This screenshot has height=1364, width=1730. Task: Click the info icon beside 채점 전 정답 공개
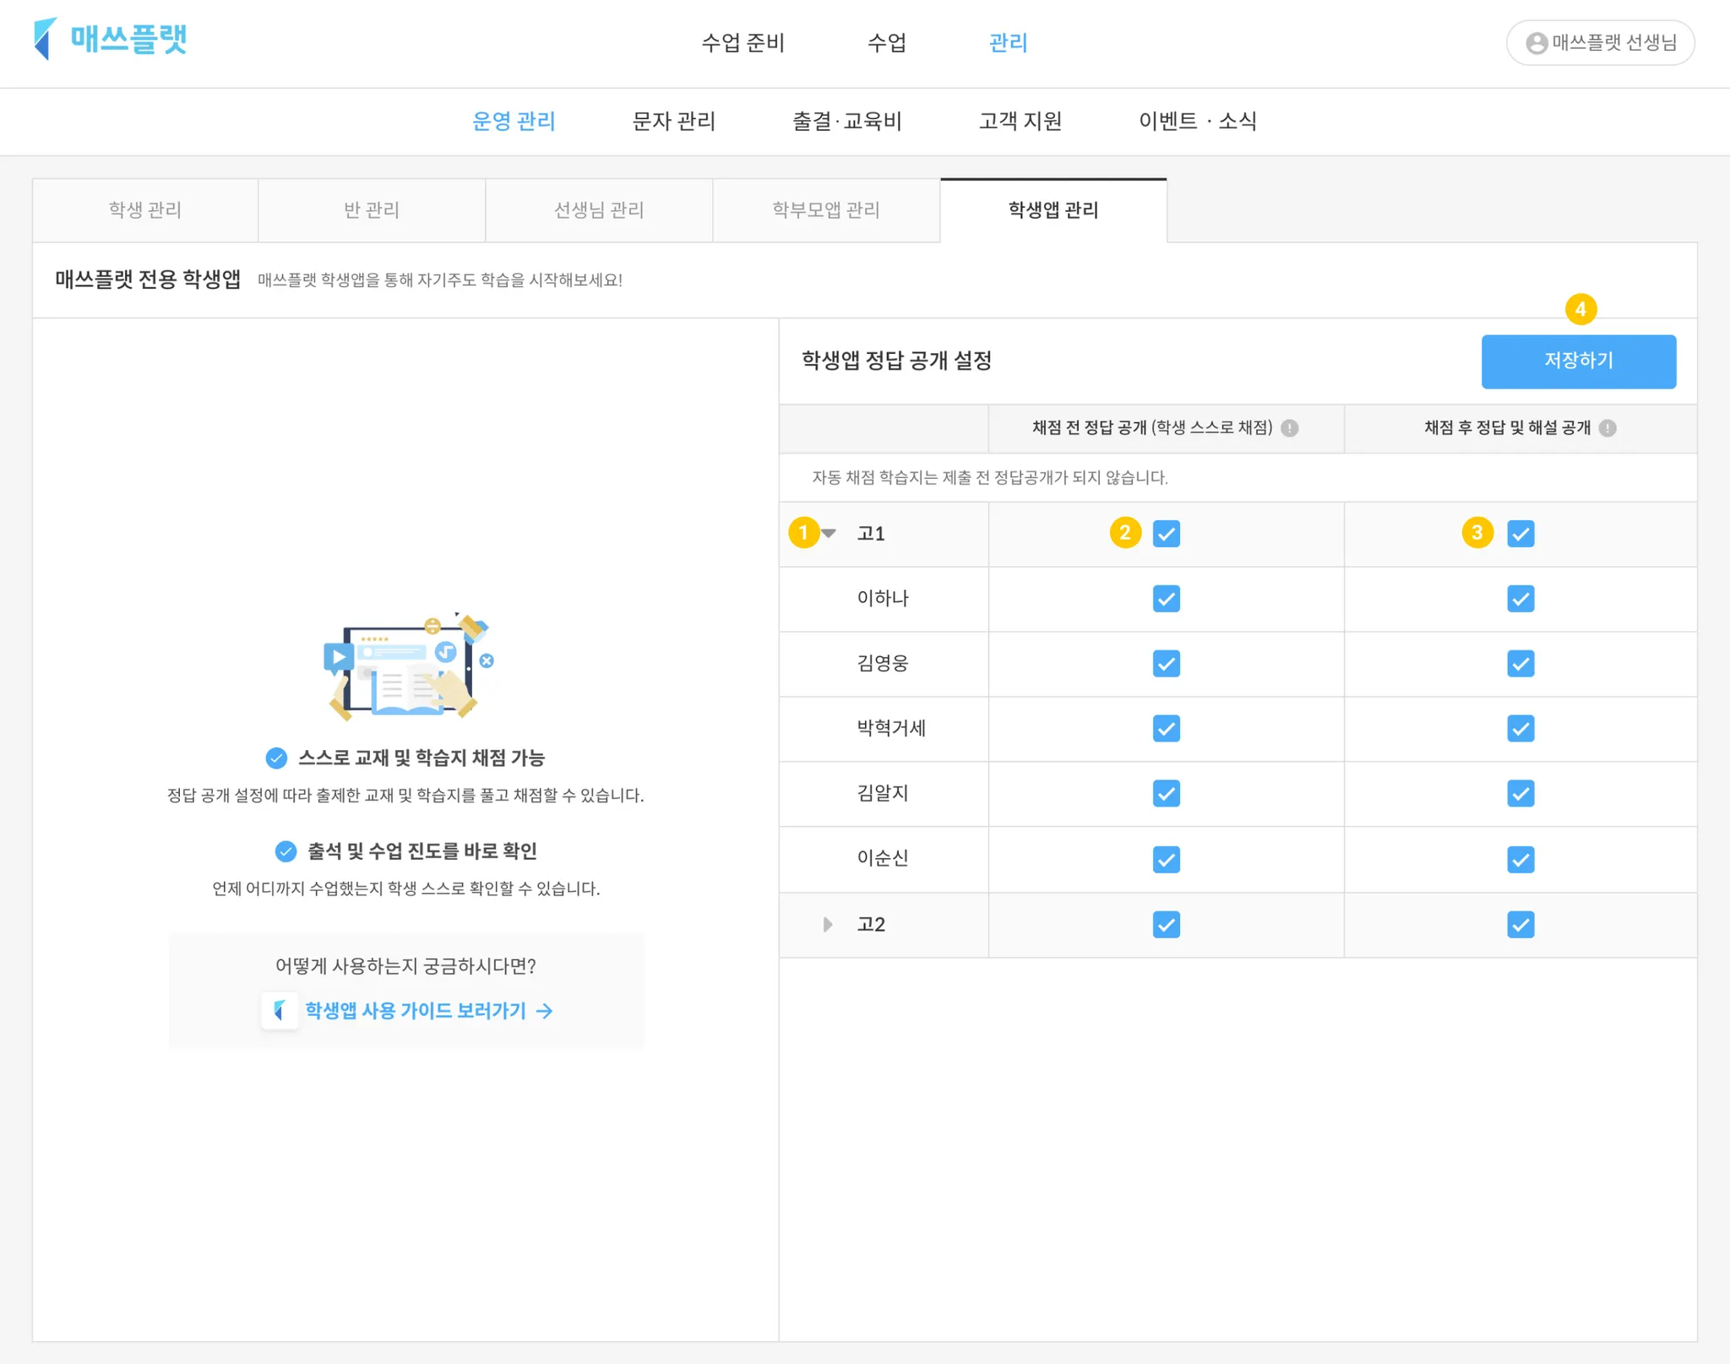point(1289,428)
